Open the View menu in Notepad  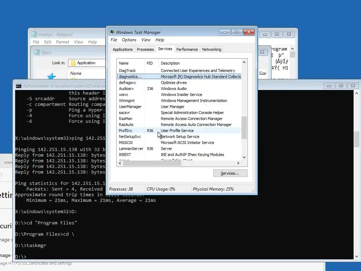79,42
